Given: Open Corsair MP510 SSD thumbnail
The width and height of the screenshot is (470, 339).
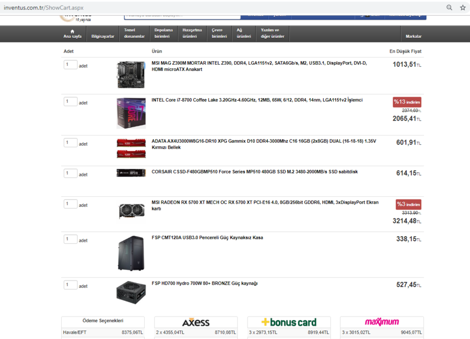Looking at the screenshot, I should click(x=131, y=173).
